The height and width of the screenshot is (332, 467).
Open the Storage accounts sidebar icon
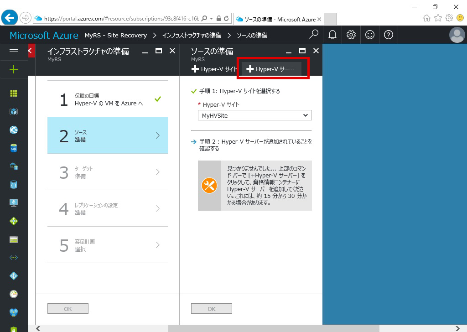click(x=14, y=239)
